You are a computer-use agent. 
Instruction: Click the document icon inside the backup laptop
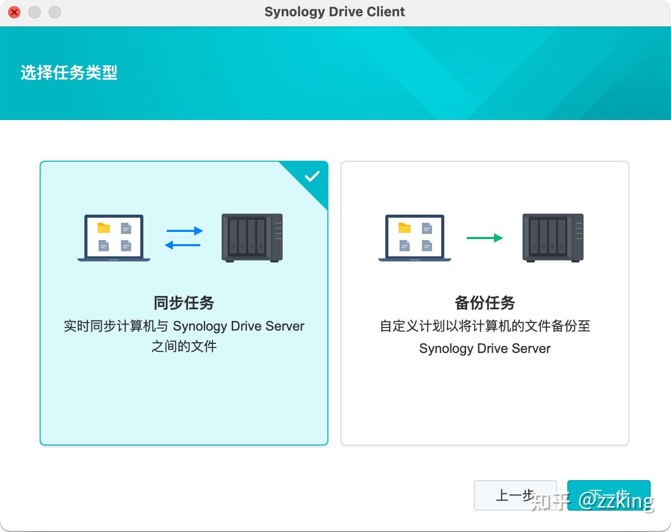[426, 228]
